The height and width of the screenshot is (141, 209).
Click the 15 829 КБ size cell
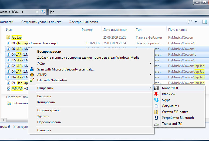click(x=93, y=43)
